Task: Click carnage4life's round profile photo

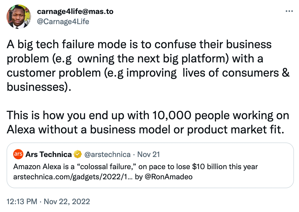Action: (19, 17)
